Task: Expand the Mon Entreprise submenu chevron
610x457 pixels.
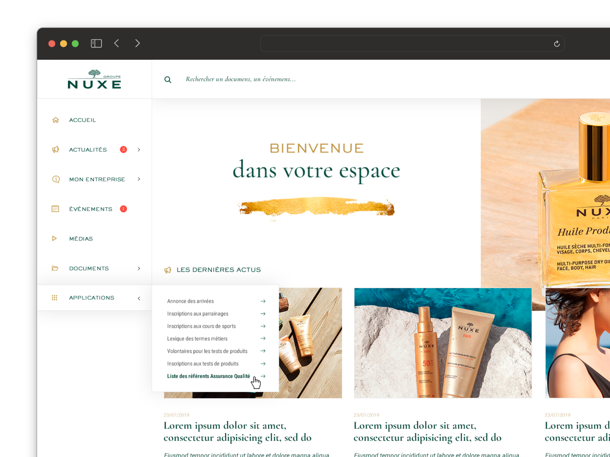Action: pos(139,179)
